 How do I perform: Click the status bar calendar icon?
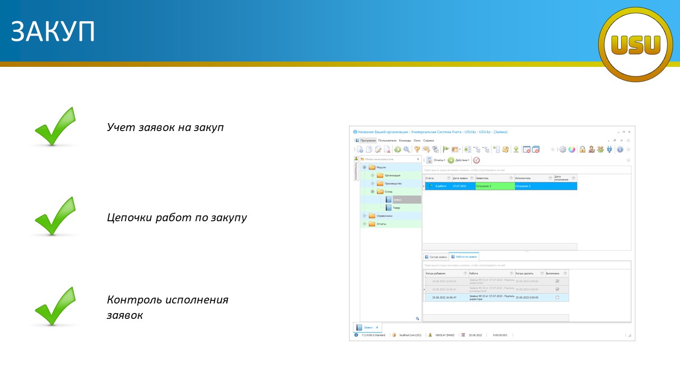(463, 335)
